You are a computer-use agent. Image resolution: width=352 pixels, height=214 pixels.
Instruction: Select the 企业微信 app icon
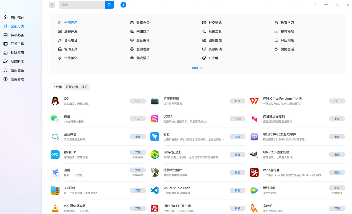55,137
